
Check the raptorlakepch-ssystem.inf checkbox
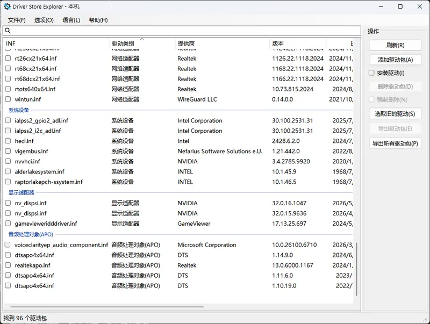8,182
